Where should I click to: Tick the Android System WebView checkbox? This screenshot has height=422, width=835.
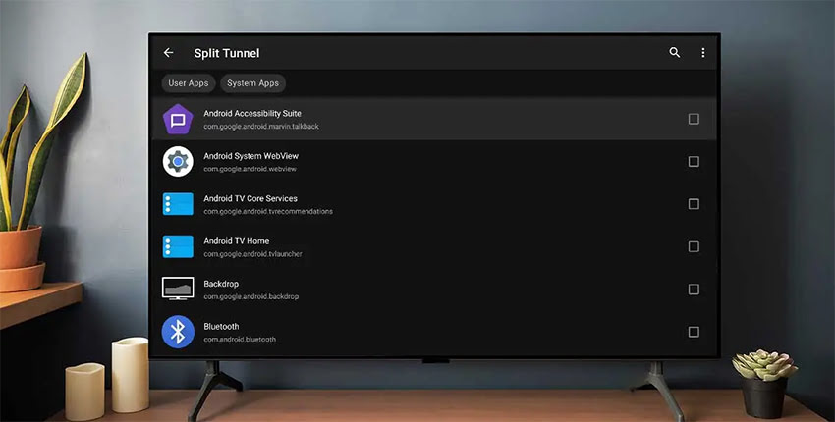pos(694,162)
